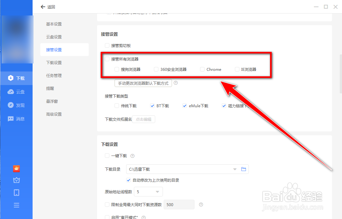Viewport: 342px width, 219px height.
Task: Check Chrome browser option
Action: pos(202,69)
